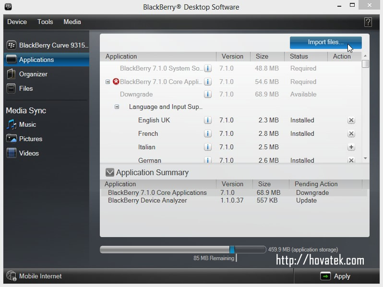Click the BlackBerry logo in the title bar
The width and height of the screenshot is (383, 287).
tap(8, 7)
